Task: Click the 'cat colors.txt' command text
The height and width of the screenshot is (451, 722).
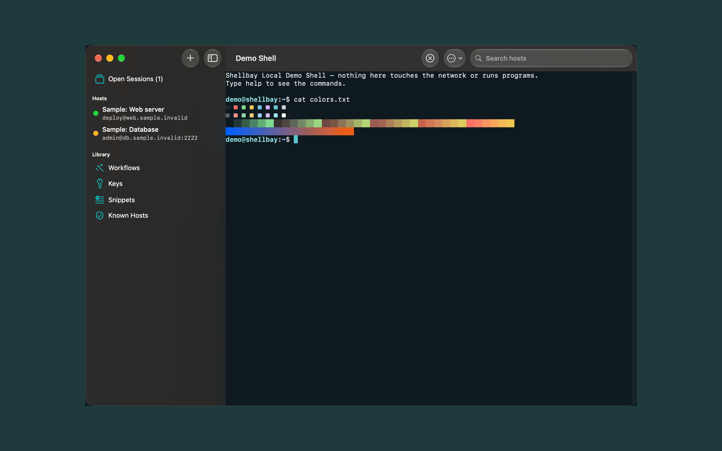Action: [x=322, y=100]
